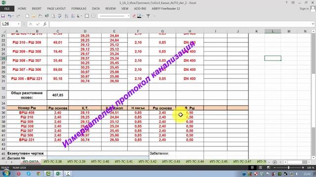The height and width of the screenshot is (177, 316).
Task: Switch to sheet ИП-7С-3.38
Action: 53,162
